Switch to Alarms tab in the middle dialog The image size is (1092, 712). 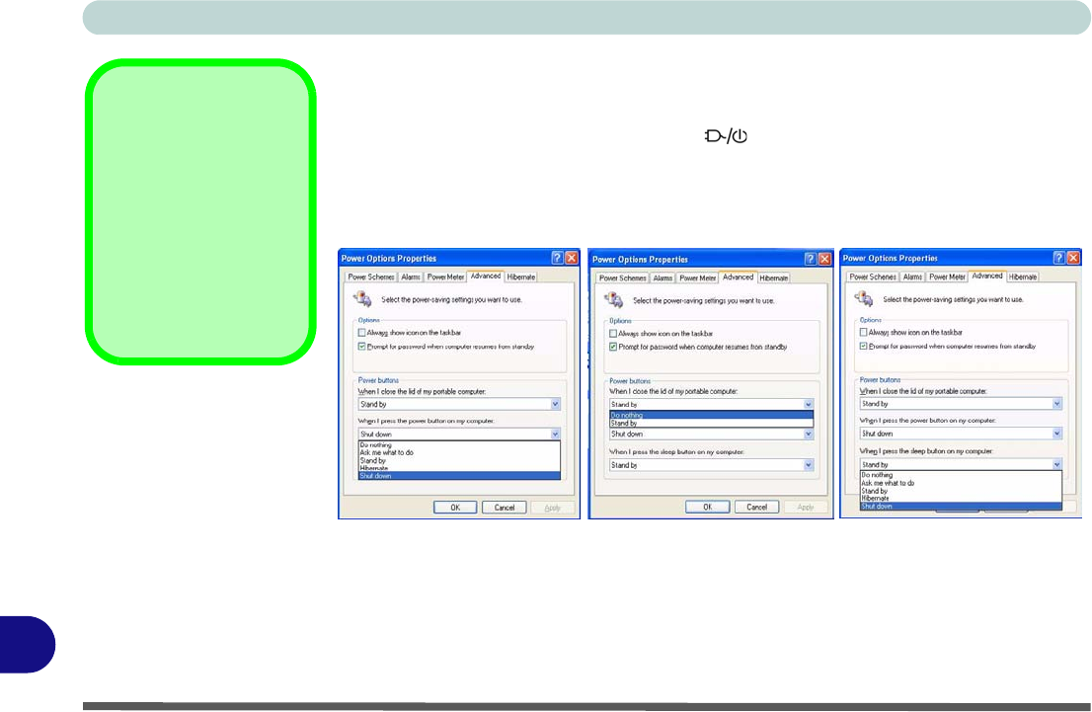coord(663,277)
